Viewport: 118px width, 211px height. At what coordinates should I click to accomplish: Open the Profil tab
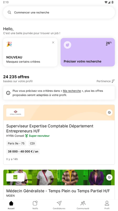click(107, 205)
